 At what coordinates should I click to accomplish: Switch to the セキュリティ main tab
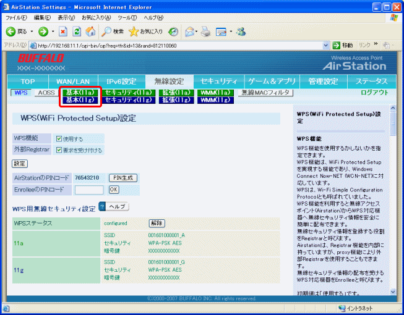(x=219, y=82)
